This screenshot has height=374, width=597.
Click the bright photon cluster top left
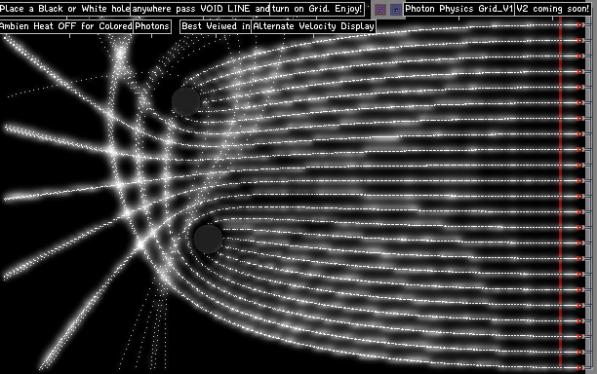click(x=120, y=54)
